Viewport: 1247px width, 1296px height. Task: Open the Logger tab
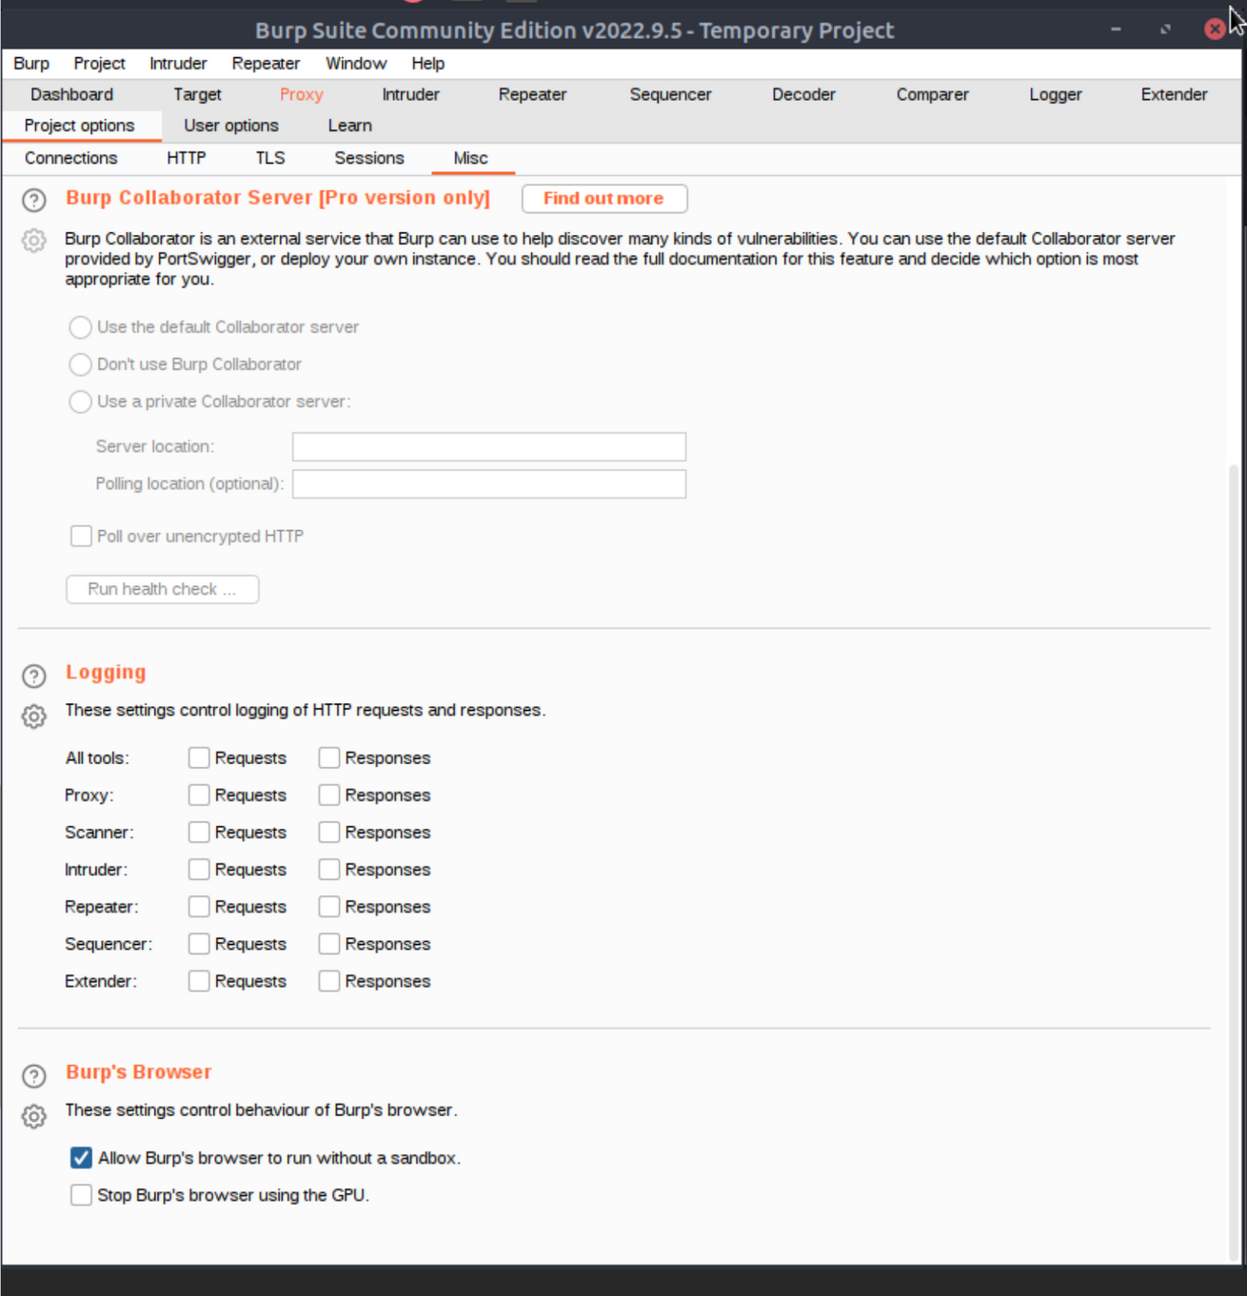pyautogui.click(x=1055, y=94)
